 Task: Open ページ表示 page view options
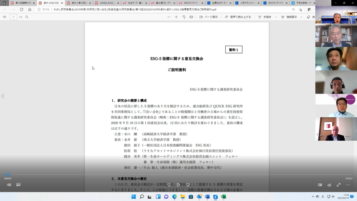209,17
